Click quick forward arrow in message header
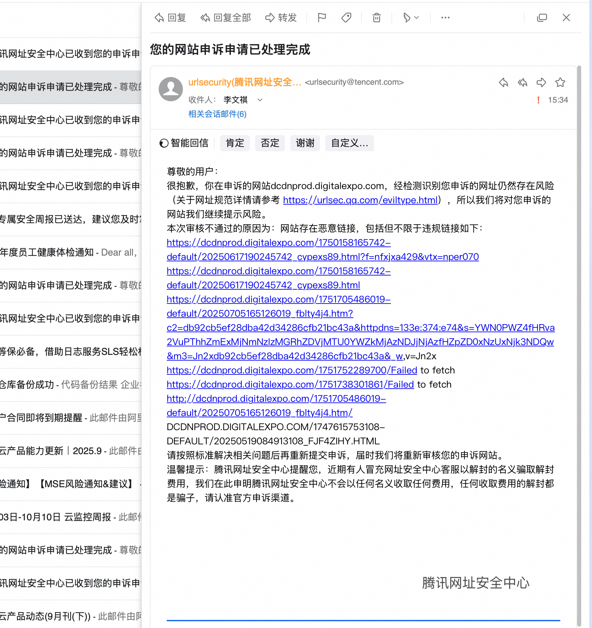The image size is (592, 628). pyautogui.click(x=541, y=82)
